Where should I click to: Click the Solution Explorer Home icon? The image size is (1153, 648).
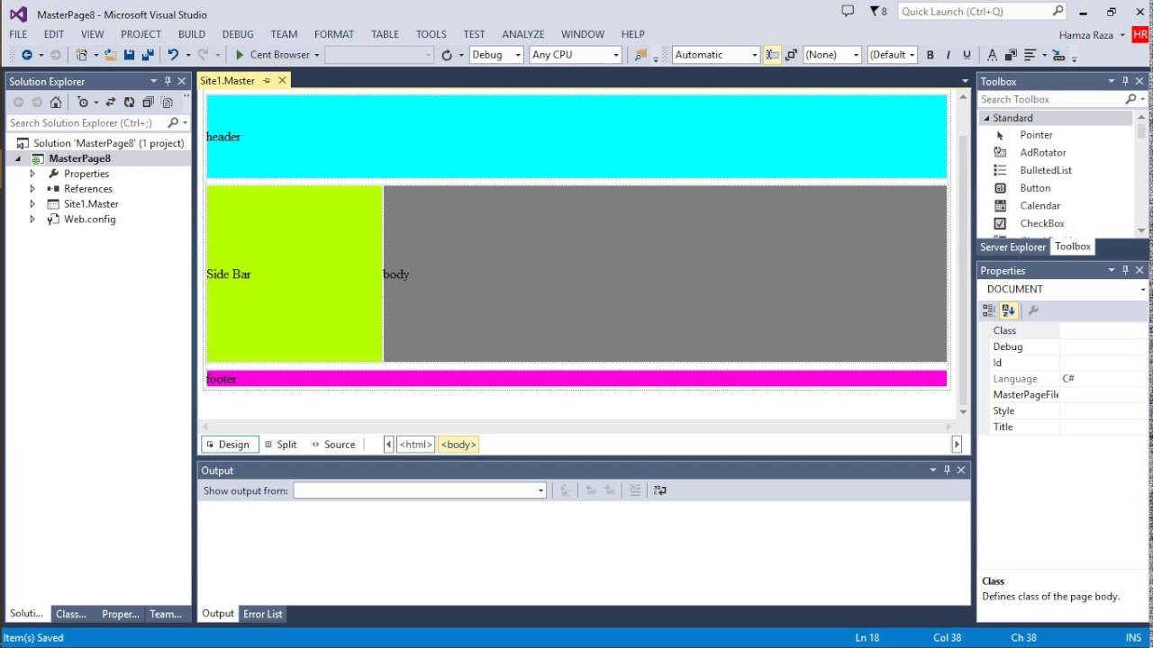(x=55, y=103)
